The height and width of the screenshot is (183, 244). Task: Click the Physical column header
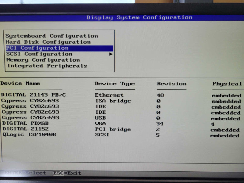[227, 84]
